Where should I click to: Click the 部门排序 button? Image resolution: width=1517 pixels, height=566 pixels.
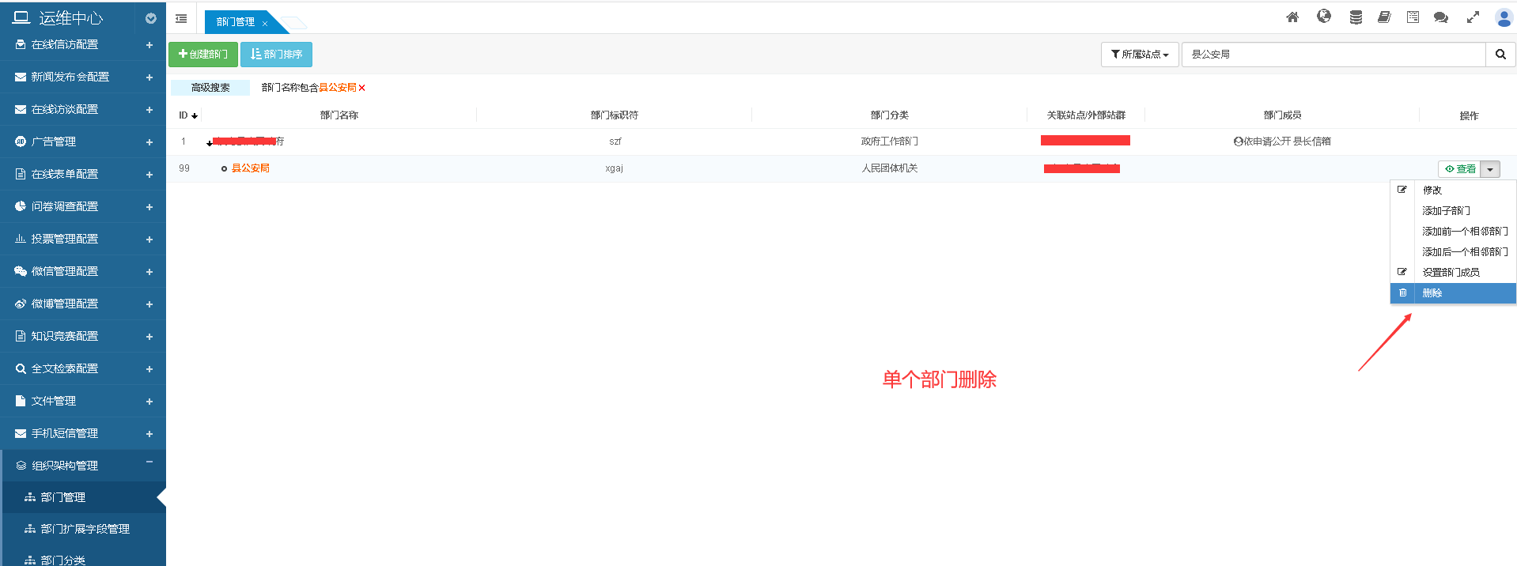[x=276, y=55]
